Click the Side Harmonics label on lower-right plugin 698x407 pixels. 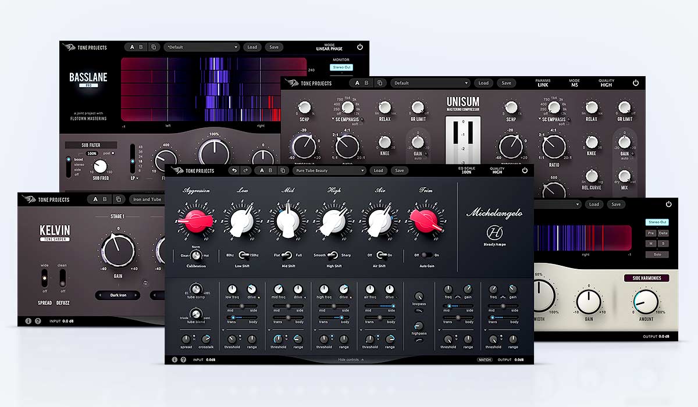(646, 278)
